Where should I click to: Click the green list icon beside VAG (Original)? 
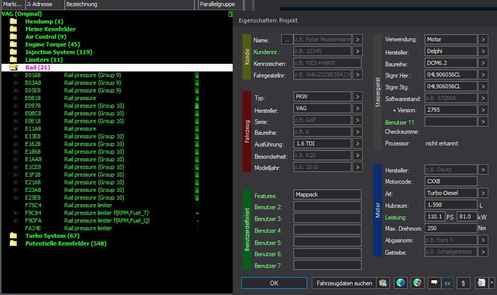click(231, 14)
